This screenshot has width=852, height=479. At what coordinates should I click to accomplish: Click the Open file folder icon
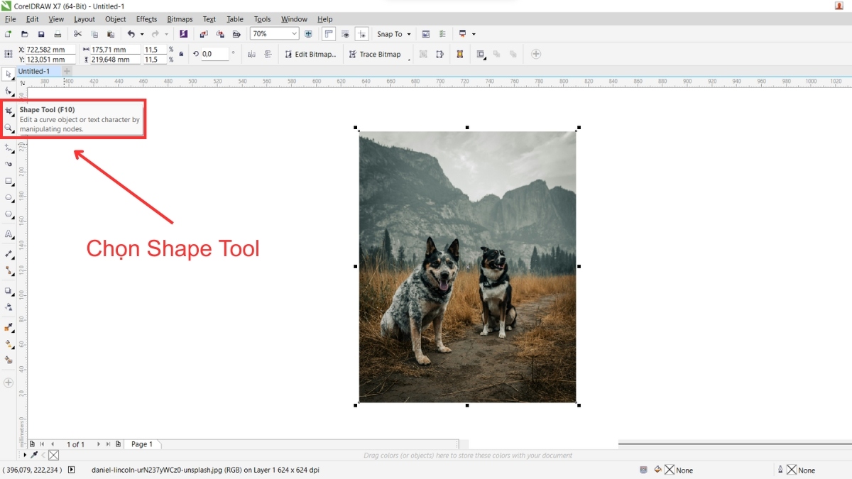tap(25, 34)
